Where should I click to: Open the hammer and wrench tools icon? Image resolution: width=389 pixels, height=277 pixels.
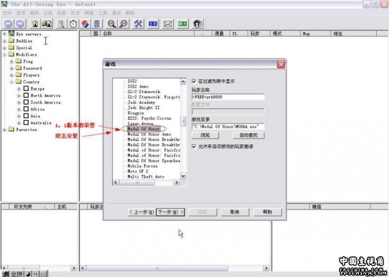(138, 24)
